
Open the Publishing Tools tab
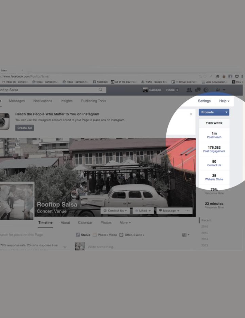tap(94, 101)
